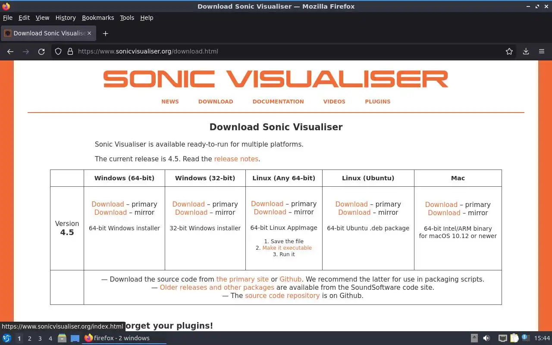This screenshot has height=345, width=552.
Task: Select the Download Sonic Visualiser browser tab
Action: (47, 33)
